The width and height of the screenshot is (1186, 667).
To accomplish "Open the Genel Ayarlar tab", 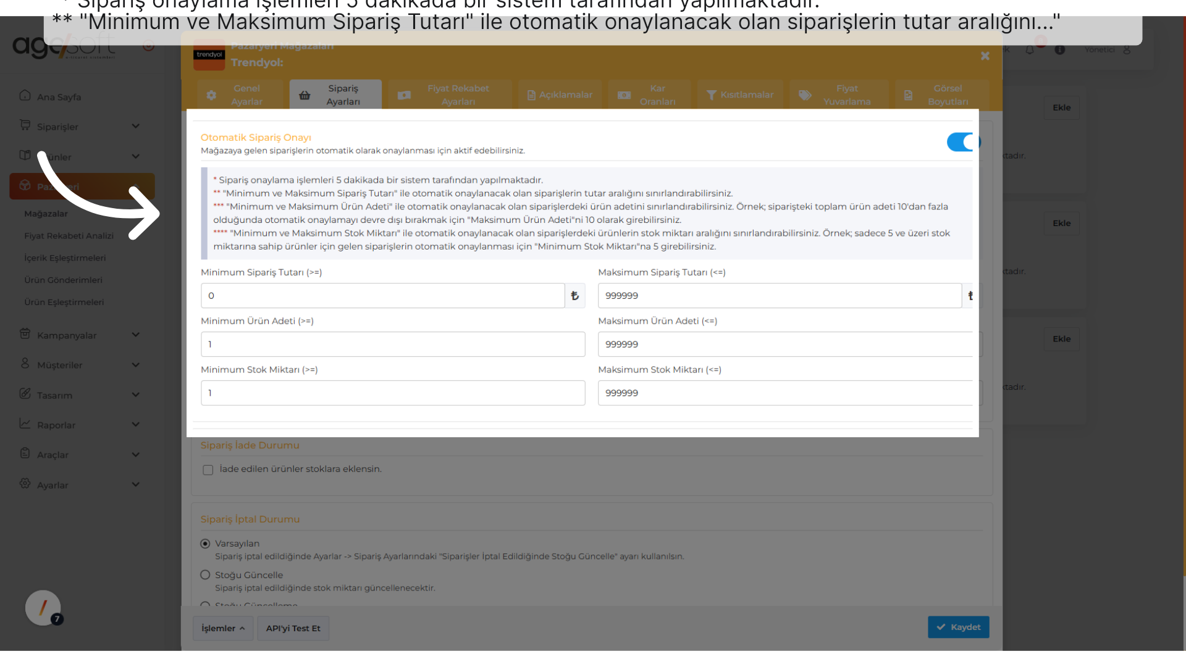I will (x=240, y=95).
